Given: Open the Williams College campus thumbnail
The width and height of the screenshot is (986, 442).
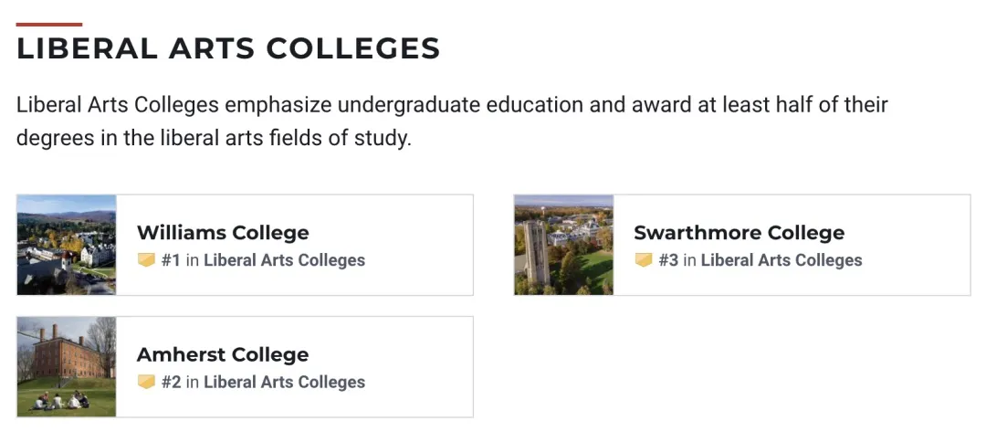Looking at the screenshot, I should click(x=67, y=245).
